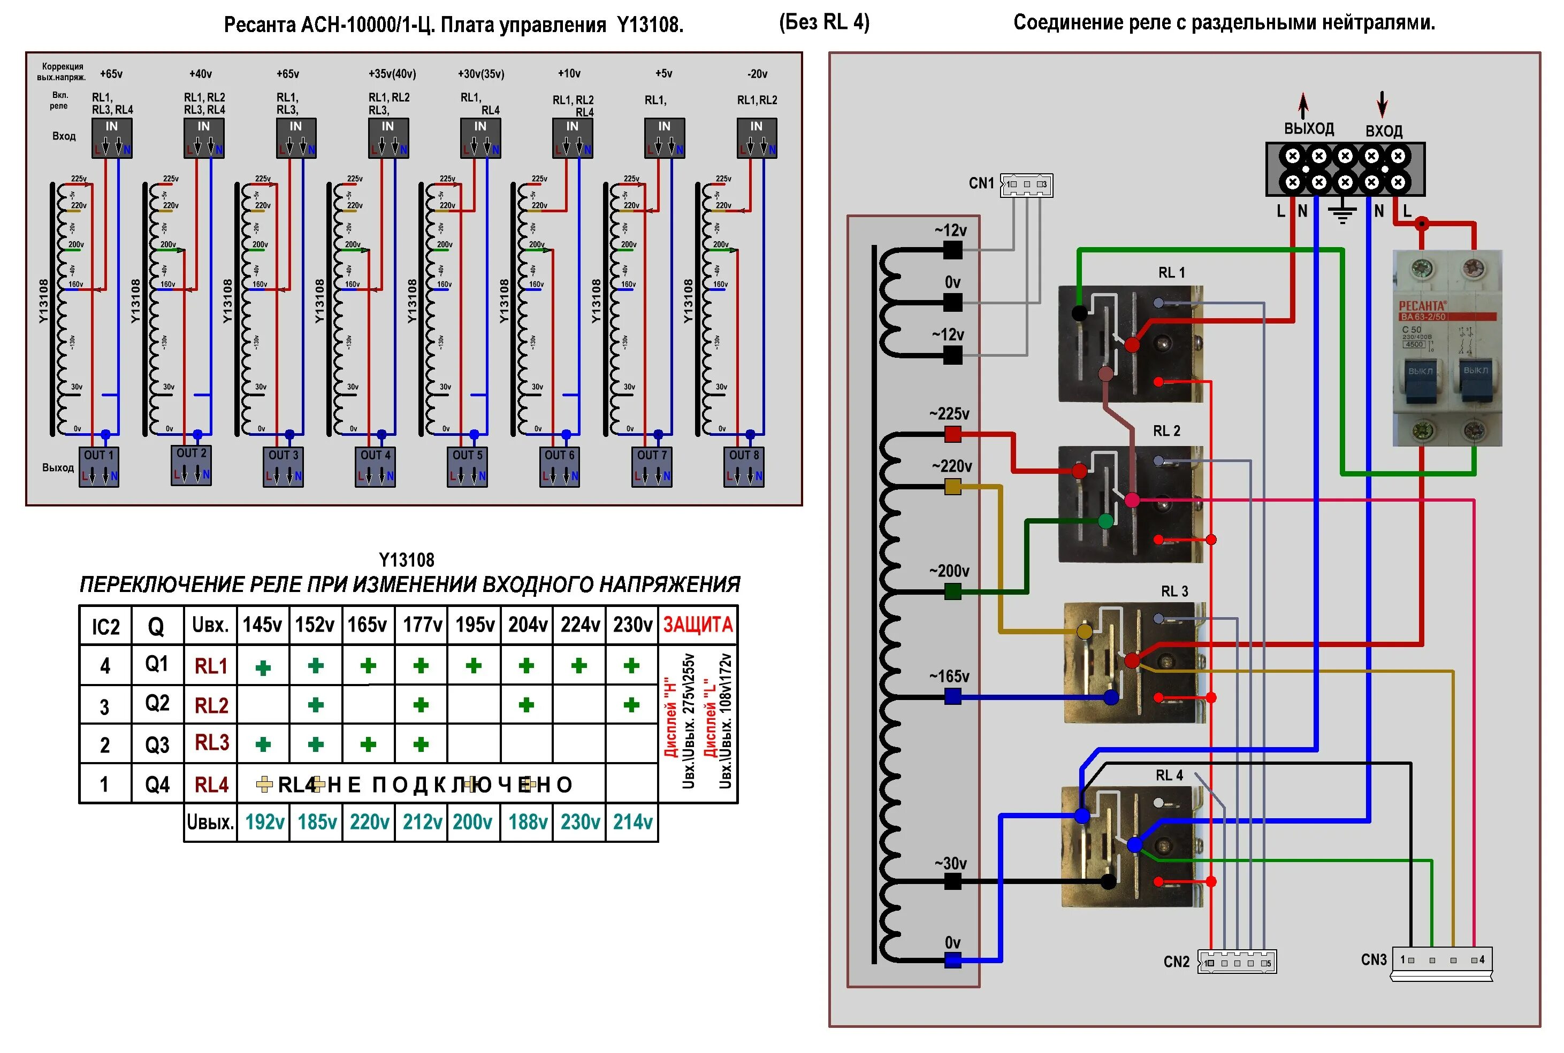Click the RL 4 relay photo

point(1133,847)
